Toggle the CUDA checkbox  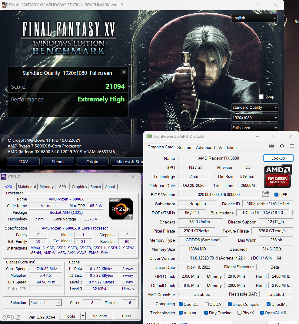pyautogui.click(x=207, y=304)
